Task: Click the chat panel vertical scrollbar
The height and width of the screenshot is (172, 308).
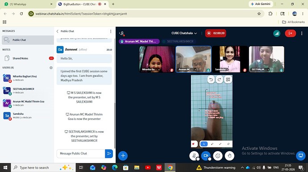Action: [115, 125]
